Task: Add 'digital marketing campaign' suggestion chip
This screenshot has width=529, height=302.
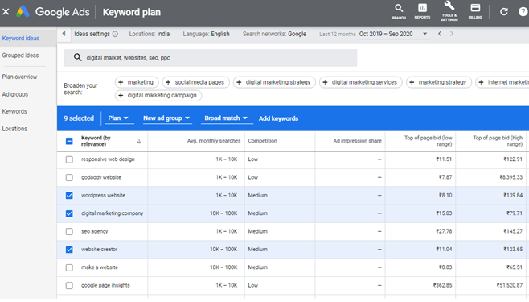Action: point(158,95)
